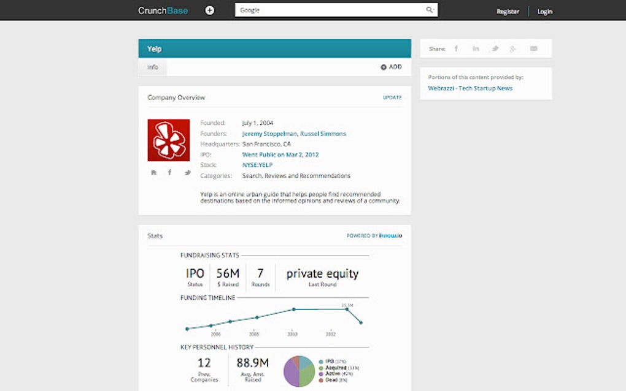Image resolution: width=626 pixels, height=391 pixels.
Task: Click the ADD button on the Yelp page
Action: coord(390,66)
